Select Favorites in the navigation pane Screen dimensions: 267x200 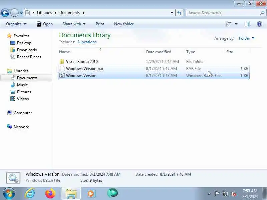(21, 36)
